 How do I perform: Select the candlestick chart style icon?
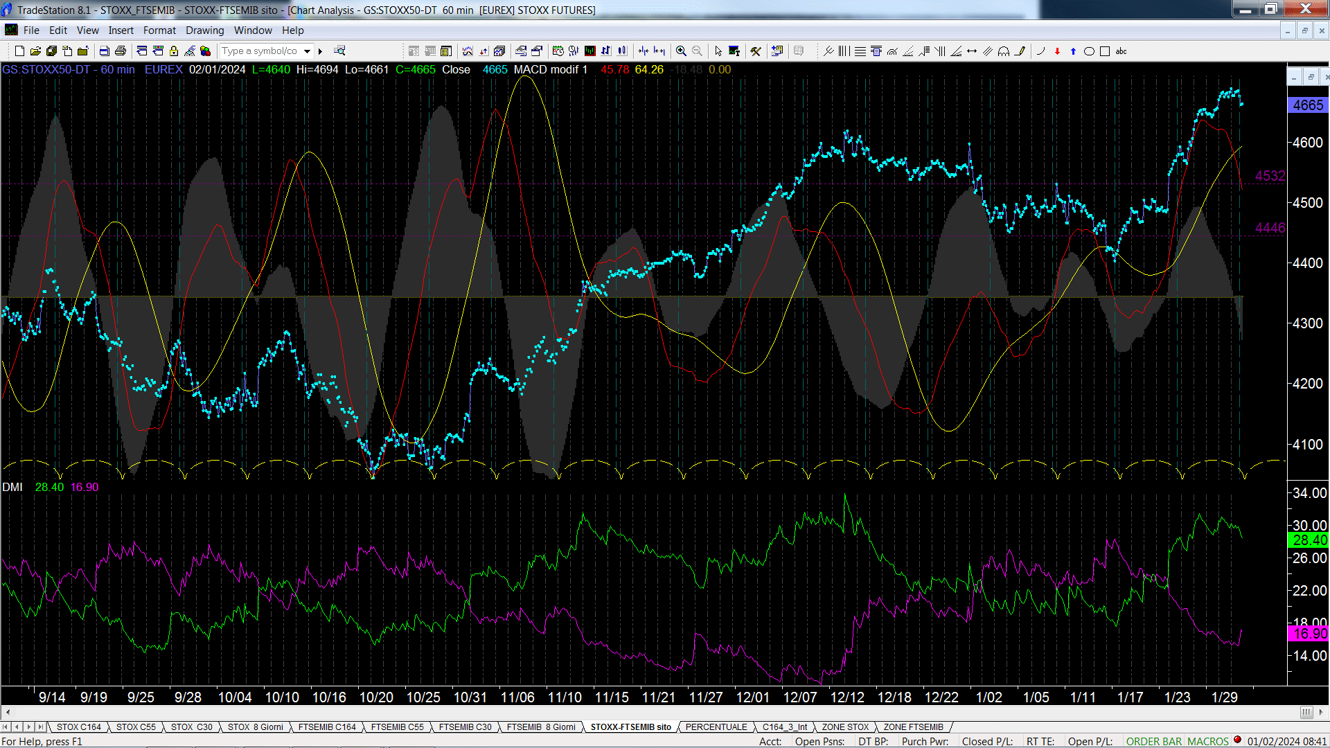(x=622, y=51)
